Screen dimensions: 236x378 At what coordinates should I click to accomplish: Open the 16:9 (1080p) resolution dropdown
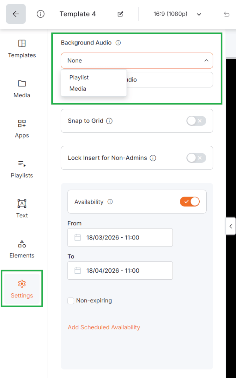click(x=171, y=14)
